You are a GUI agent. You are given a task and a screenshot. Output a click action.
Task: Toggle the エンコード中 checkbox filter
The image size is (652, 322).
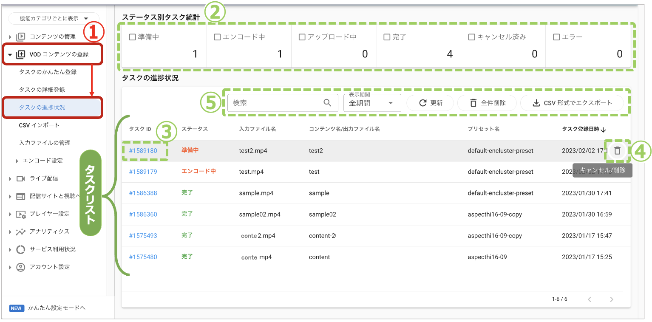(217, 37)
